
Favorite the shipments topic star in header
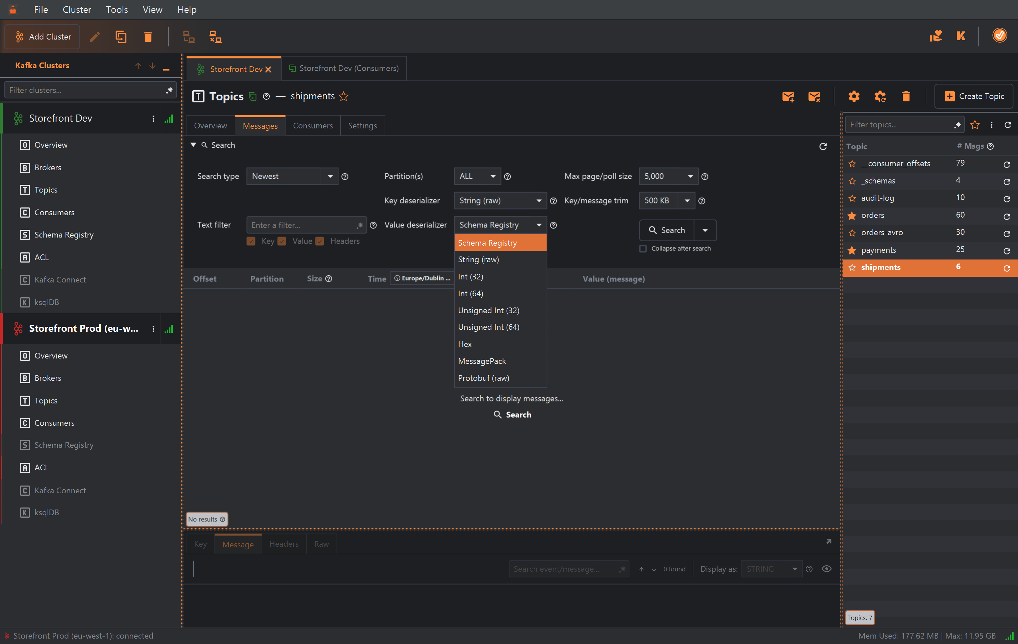click(x=344, y=96)
